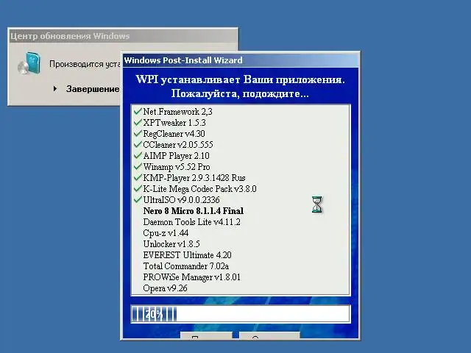The image size is (471, 353).
Task: Select AIMP Player 2.10 entry
Action: click(176, 156)
